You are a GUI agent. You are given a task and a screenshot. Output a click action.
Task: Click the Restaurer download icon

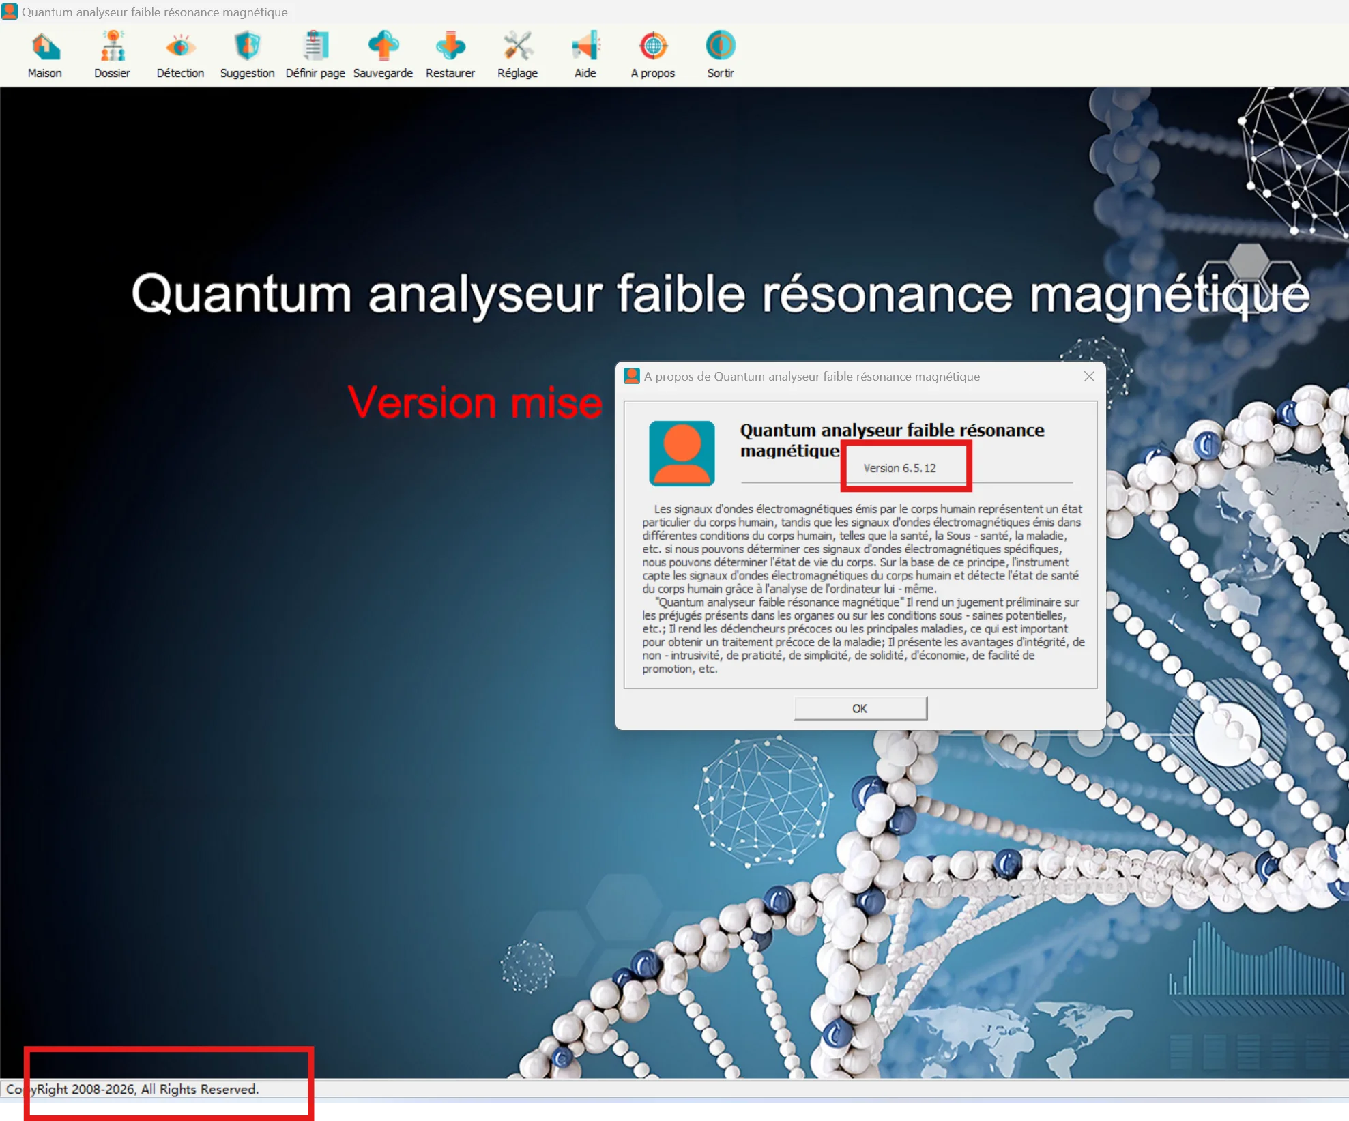[x=450, y=47]
